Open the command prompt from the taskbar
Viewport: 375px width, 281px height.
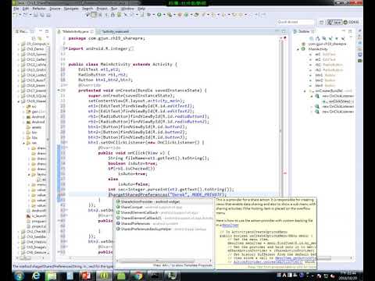point(155,276)
